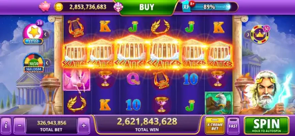This screenshot has width=295, height=136.
Task: Toggle FAST spin mode
Action: pos(233,125)
